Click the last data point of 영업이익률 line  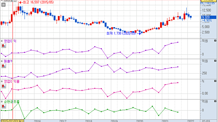(x=178, y=83)
